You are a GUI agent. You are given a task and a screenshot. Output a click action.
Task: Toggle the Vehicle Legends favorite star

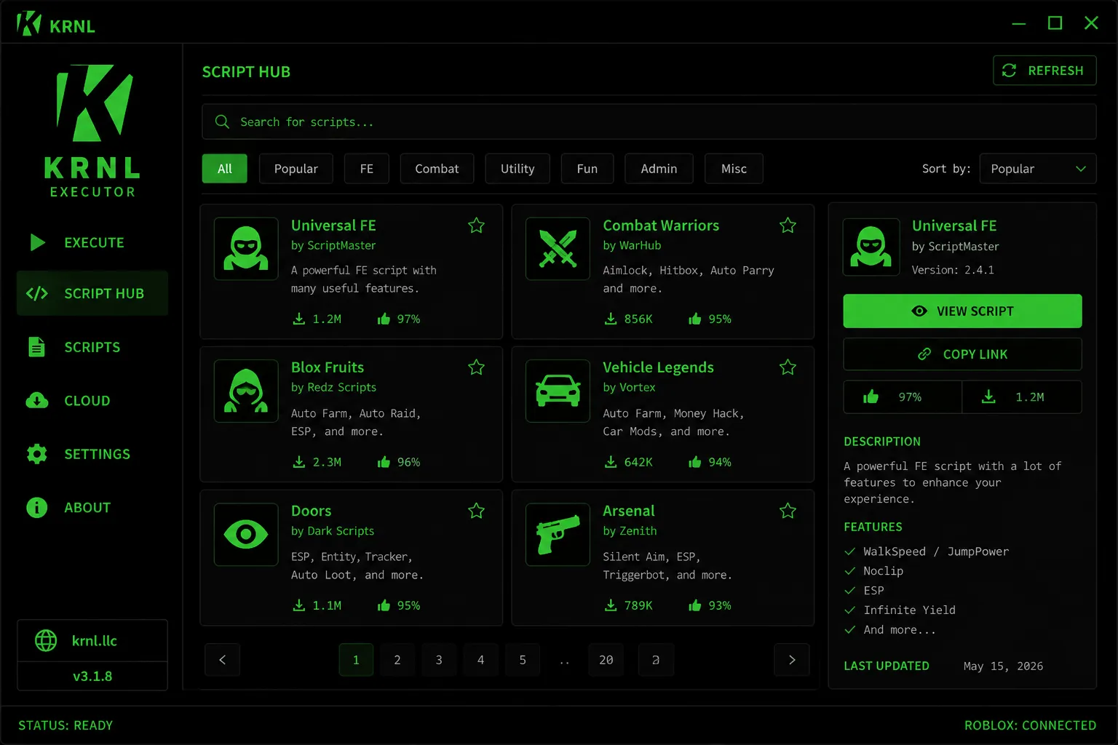pyautogui.click(x=788, y=367)
